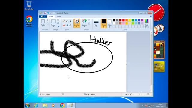Viewport: 192px width, 108px height.
Task: Click the vertical scrollbar down arrow
Action: pos(151,91)
